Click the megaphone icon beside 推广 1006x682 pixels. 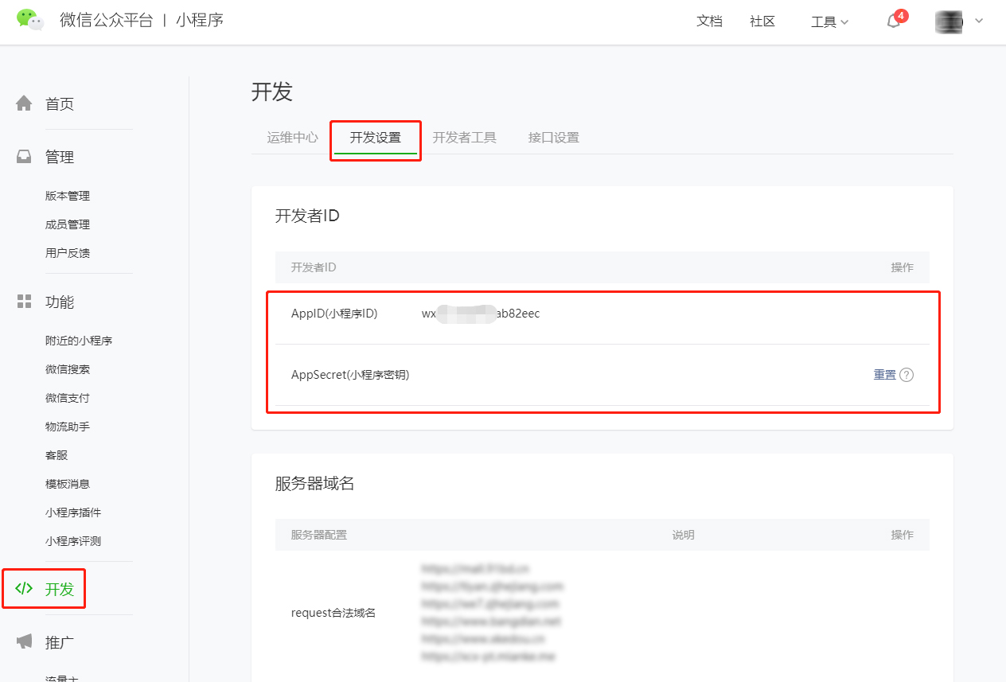coord(25,641)
